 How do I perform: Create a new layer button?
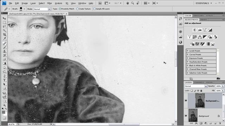pyautogui.click(x=215, y=123)
